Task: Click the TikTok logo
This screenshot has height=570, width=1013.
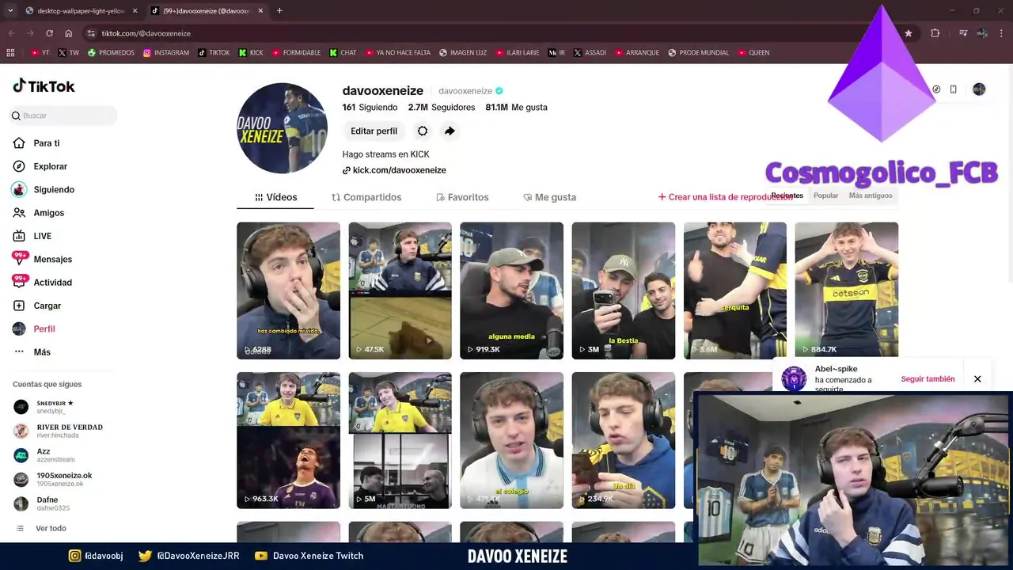Action: point(44,86)
